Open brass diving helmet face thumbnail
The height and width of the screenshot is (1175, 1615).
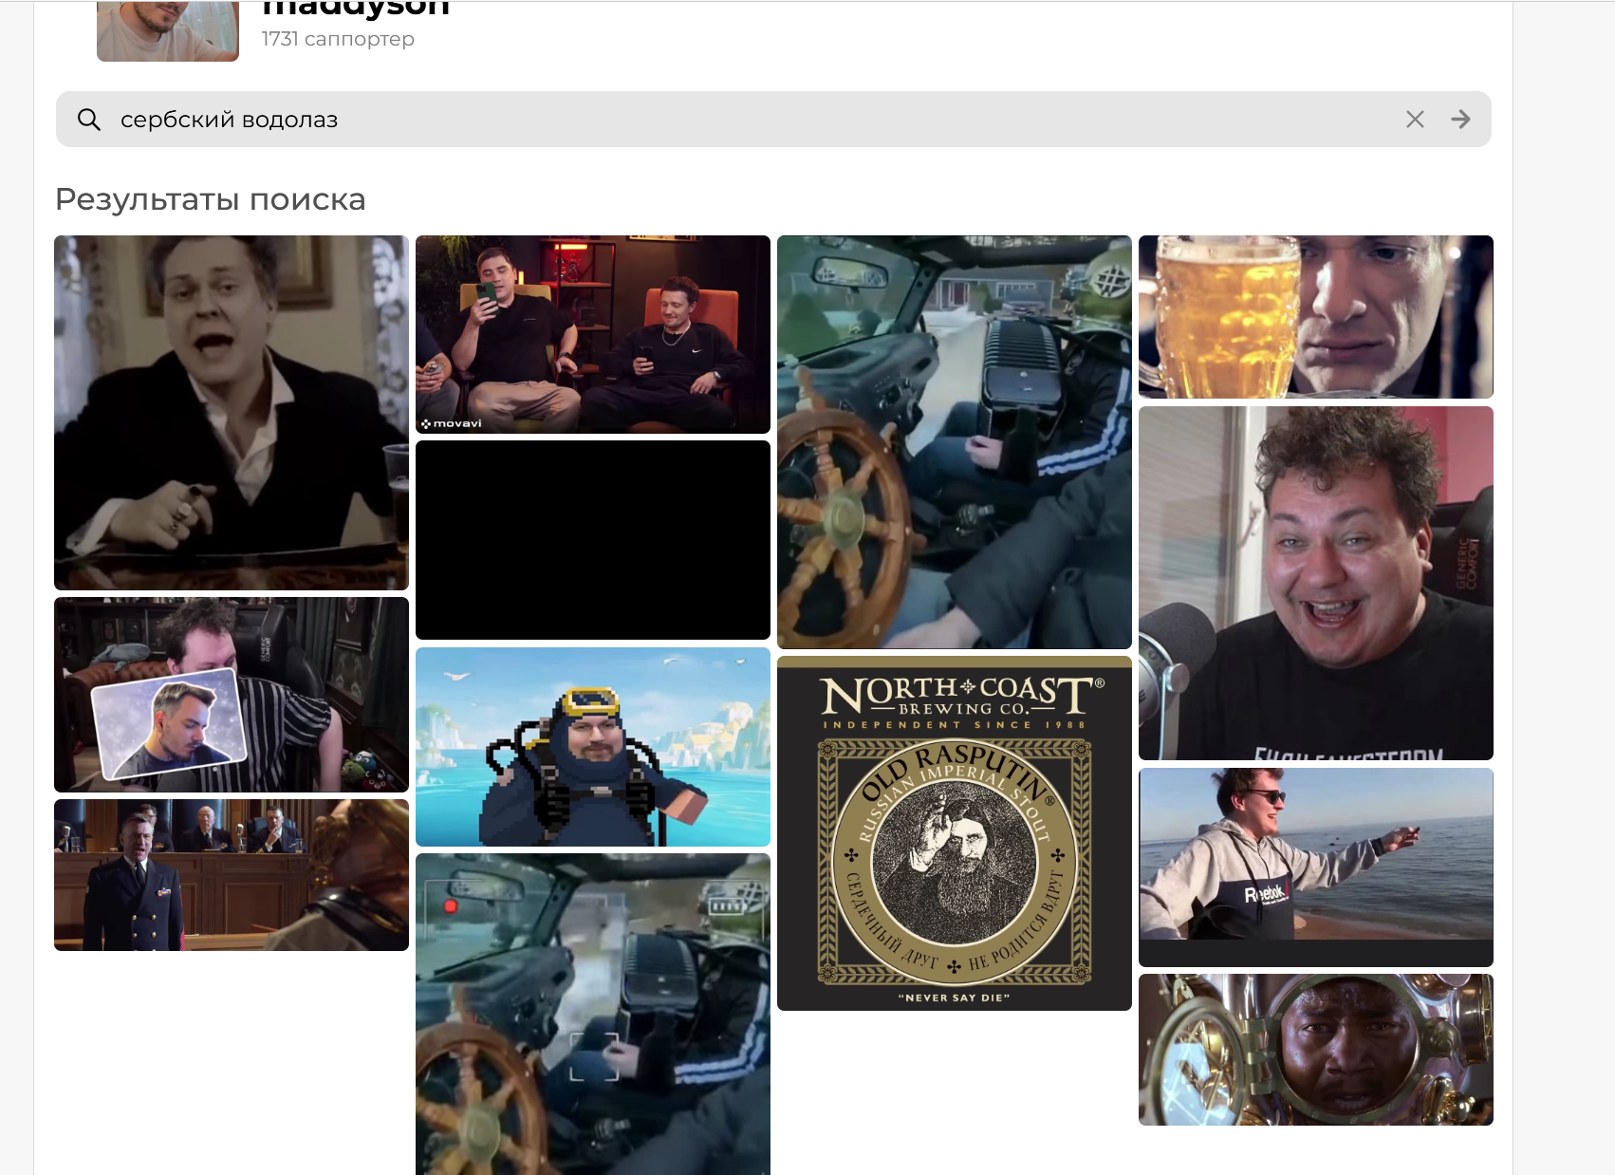pos(1316,1050)
